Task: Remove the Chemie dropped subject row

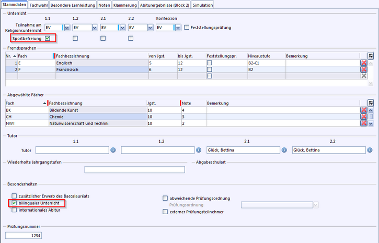Action: point(363,117)
